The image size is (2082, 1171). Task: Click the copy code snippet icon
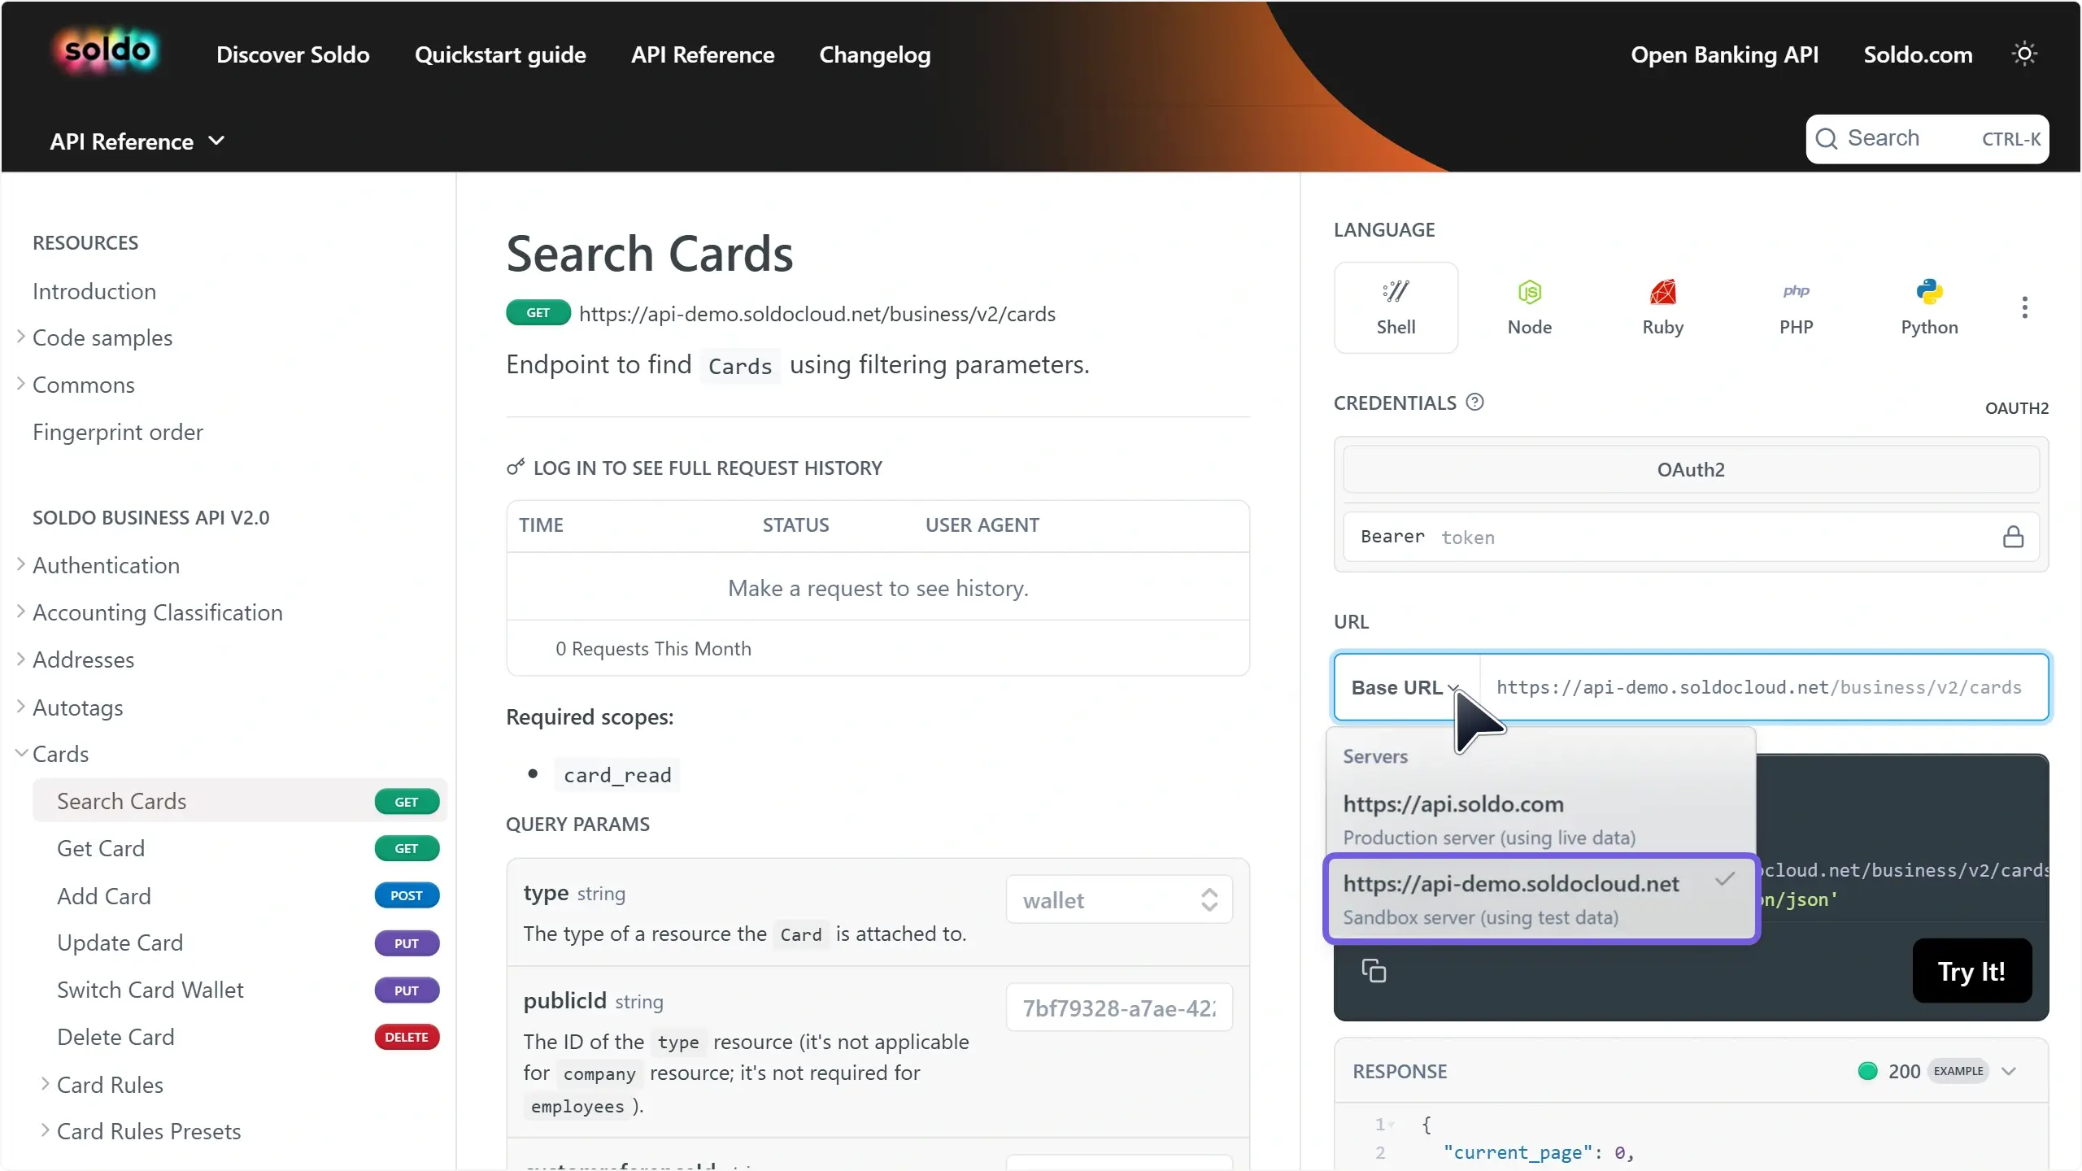pyautogui.click(x=1374, y=971)
